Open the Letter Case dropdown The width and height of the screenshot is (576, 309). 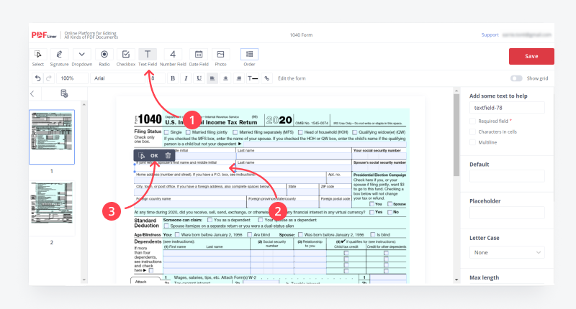(507, 252)
